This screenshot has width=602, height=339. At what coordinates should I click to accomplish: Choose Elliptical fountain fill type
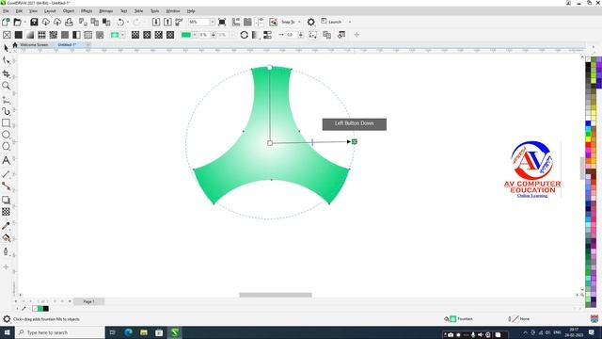coord(147,35)
